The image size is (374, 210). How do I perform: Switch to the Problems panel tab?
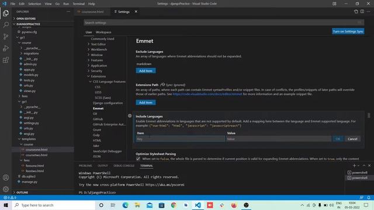[x=85, y=166]
